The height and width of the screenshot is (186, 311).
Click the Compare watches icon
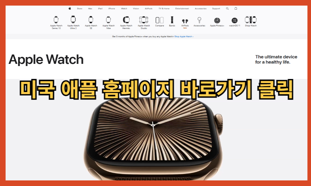pyautogui.click(x=160, y=20)
